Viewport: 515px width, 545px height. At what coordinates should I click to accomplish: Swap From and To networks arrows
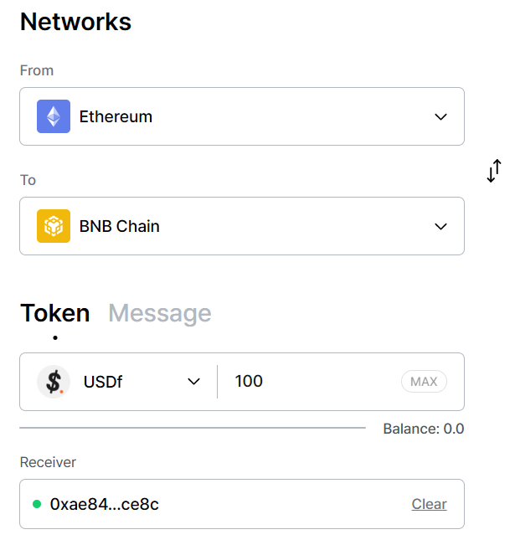(x=494, y=171)
